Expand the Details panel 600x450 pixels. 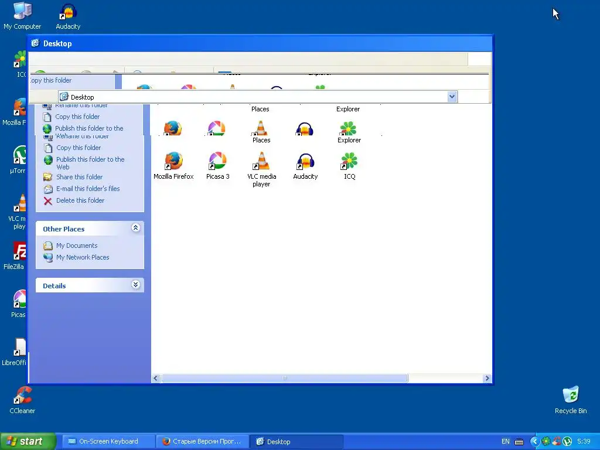click(135, 284)
